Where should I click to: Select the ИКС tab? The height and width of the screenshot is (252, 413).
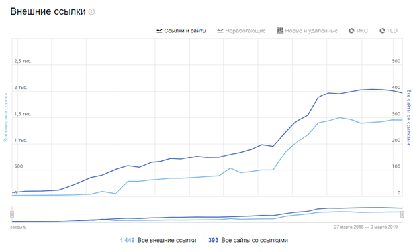(x=358, y=31)
